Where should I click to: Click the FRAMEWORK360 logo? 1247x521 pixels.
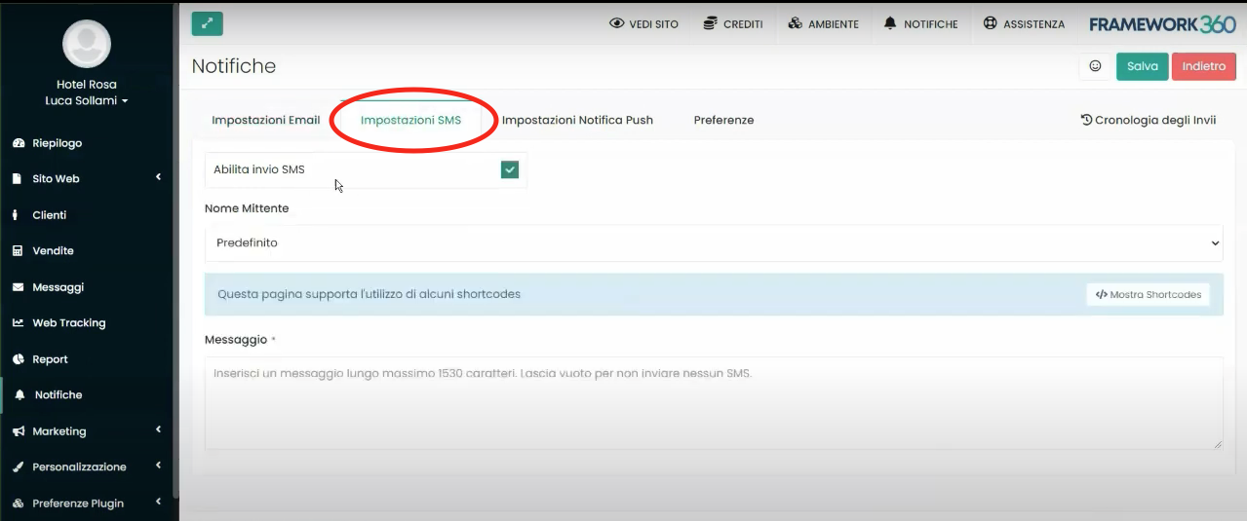tap(1162, 23)
